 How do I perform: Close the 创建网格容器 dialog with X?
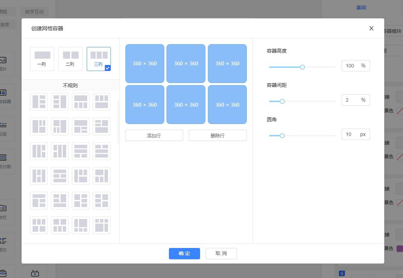pos(371,28)
